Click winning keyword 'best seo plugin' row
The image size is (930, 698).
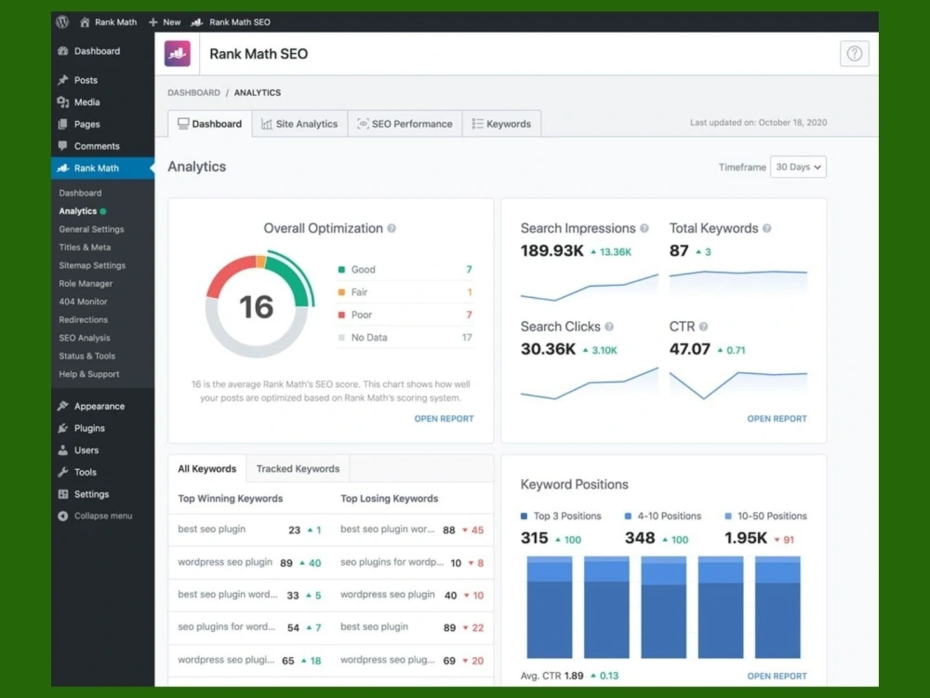(249, 530)
